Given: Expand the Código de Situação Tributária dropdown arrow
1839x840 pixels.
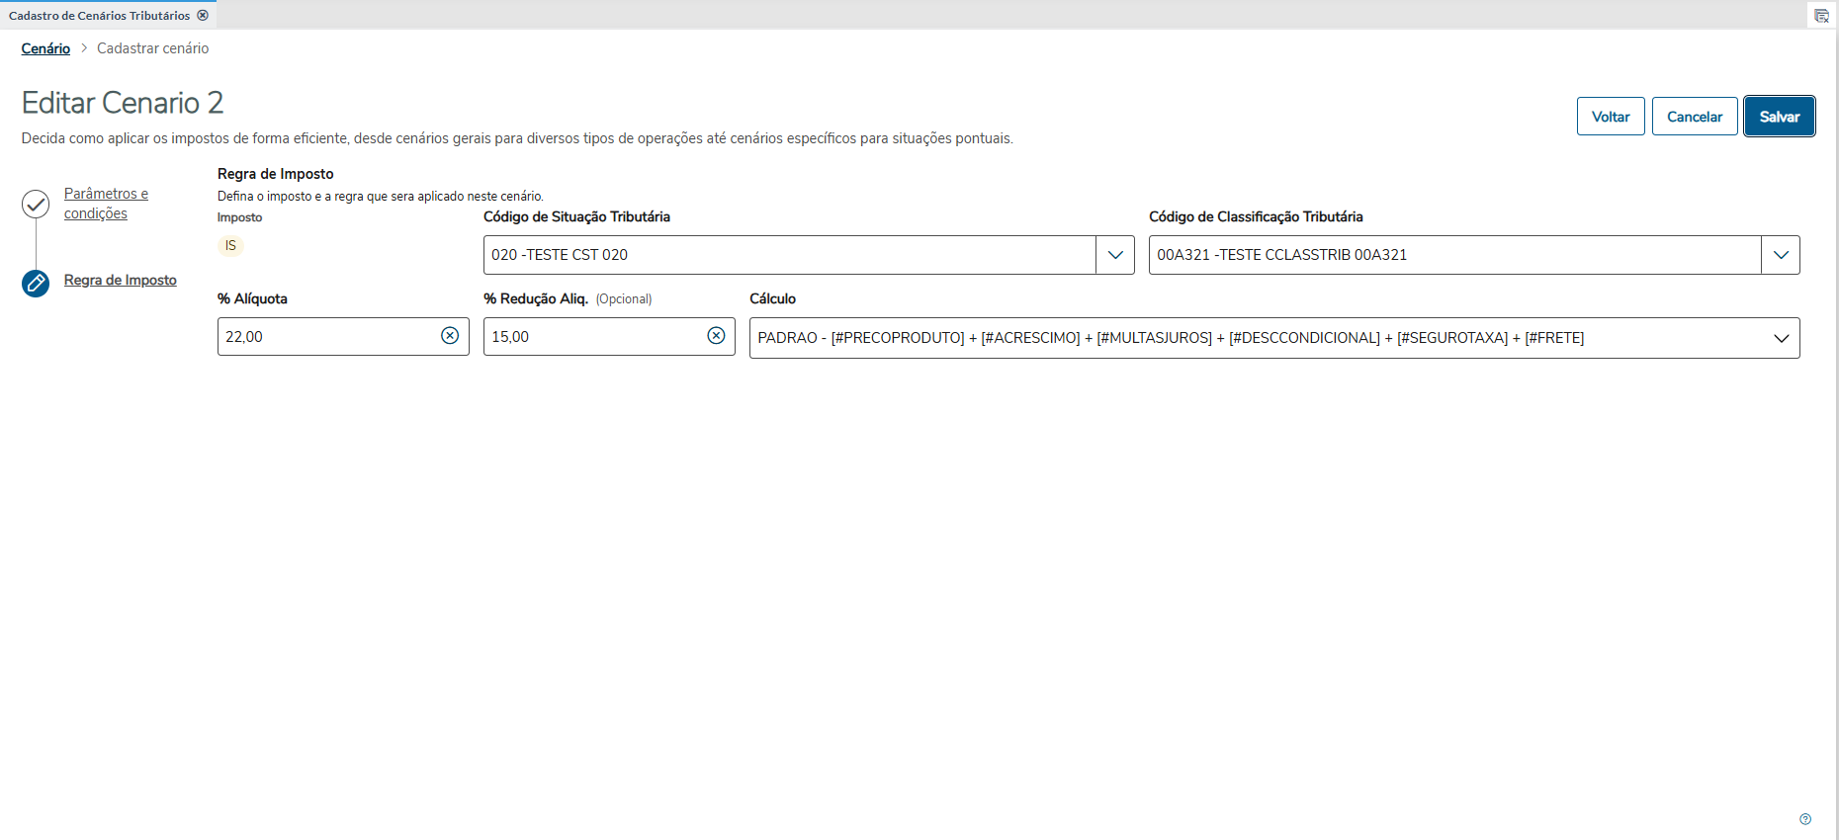Looking at the screenshot, I should (1115, 255).
